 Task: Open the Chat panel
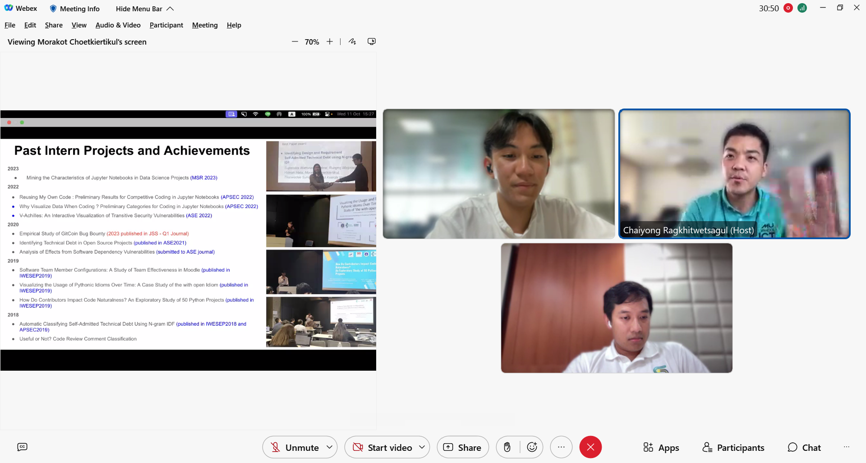(804, 447)
